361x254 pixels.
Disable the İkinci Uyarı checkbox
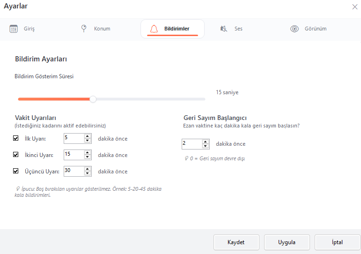[x=16, y=155]
